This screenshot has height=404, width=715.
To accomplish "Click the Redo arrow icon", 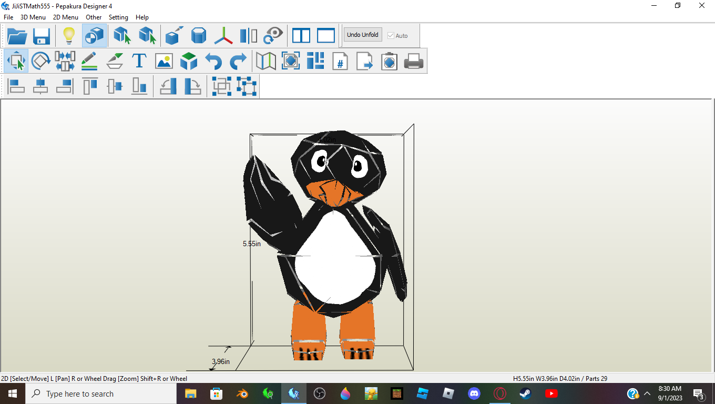I will pyautogui.click(x=238, y=61).
